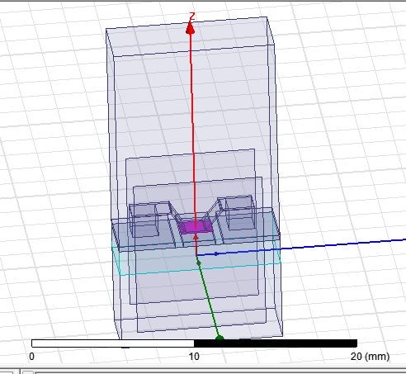Click the 10 scale bar label
Screen dimensions: 406x374
[x=194, y=357]
